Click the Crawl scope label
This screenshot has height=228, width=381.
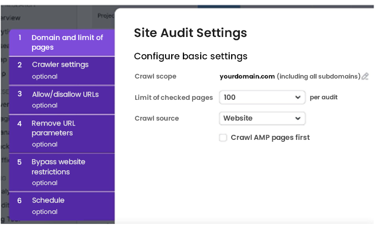155,77
